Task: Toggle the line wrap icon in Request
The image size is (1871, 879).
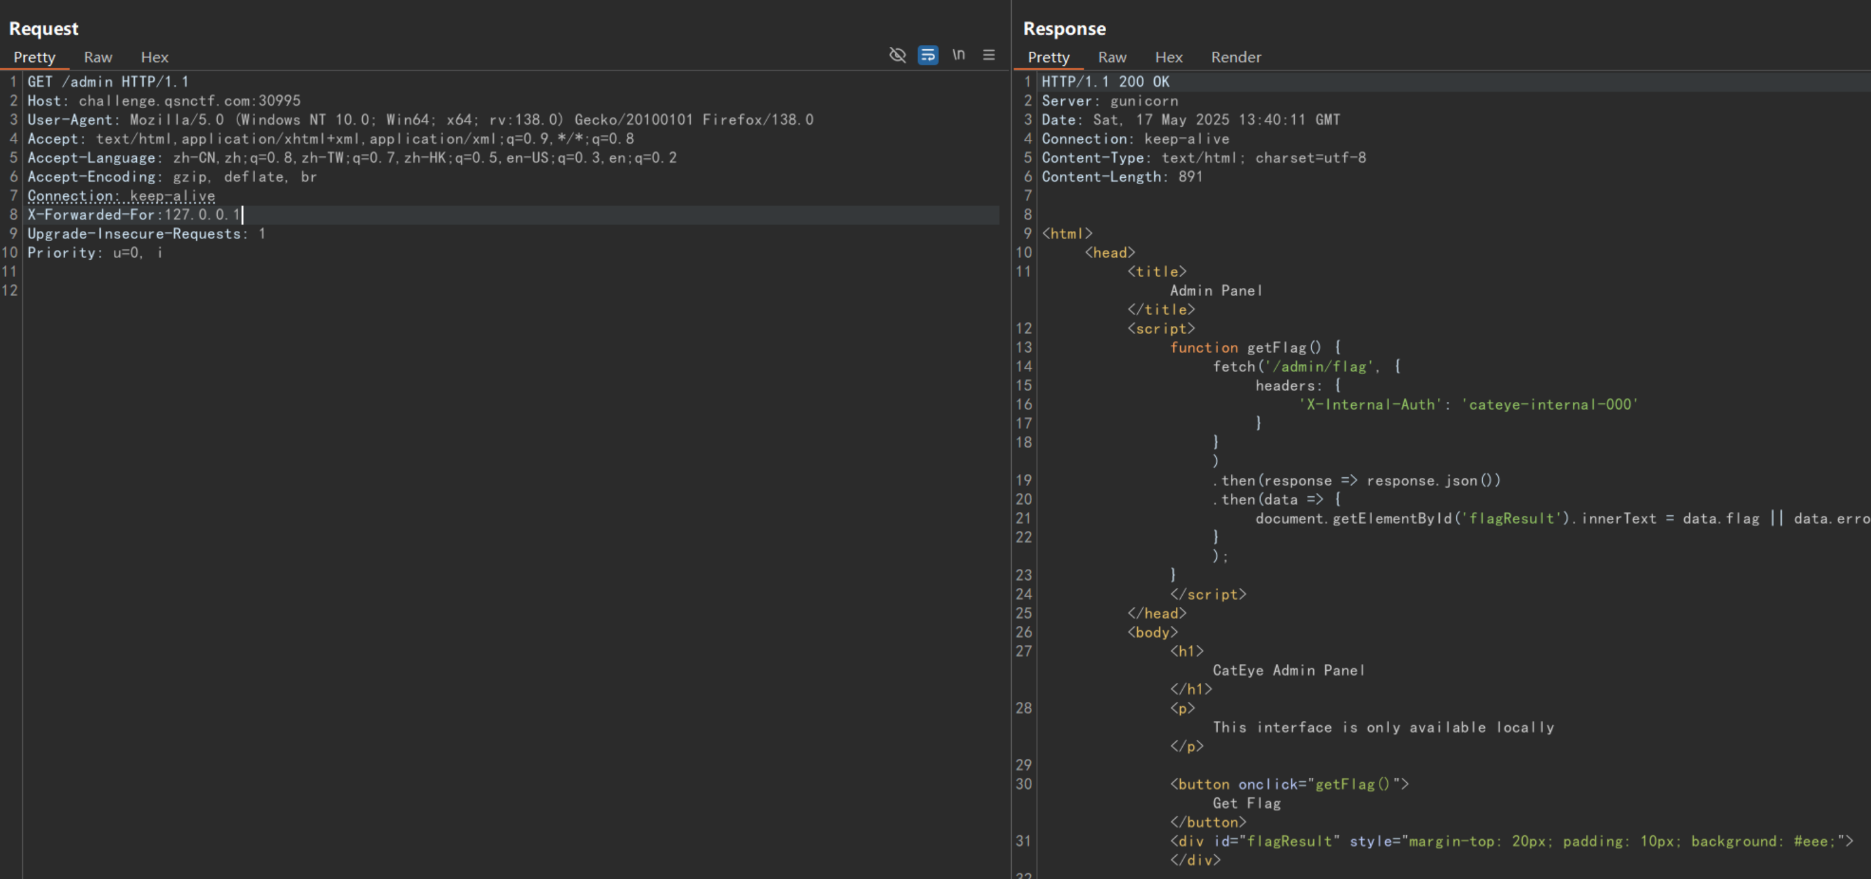Action: pyautogui.click(x=928, y=55)
